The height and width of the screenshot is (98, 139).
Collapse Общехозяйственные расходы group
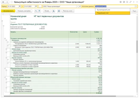[5, 77]
